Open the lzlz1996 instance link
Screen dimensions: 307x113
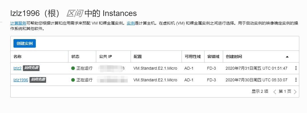click(21, 80)
